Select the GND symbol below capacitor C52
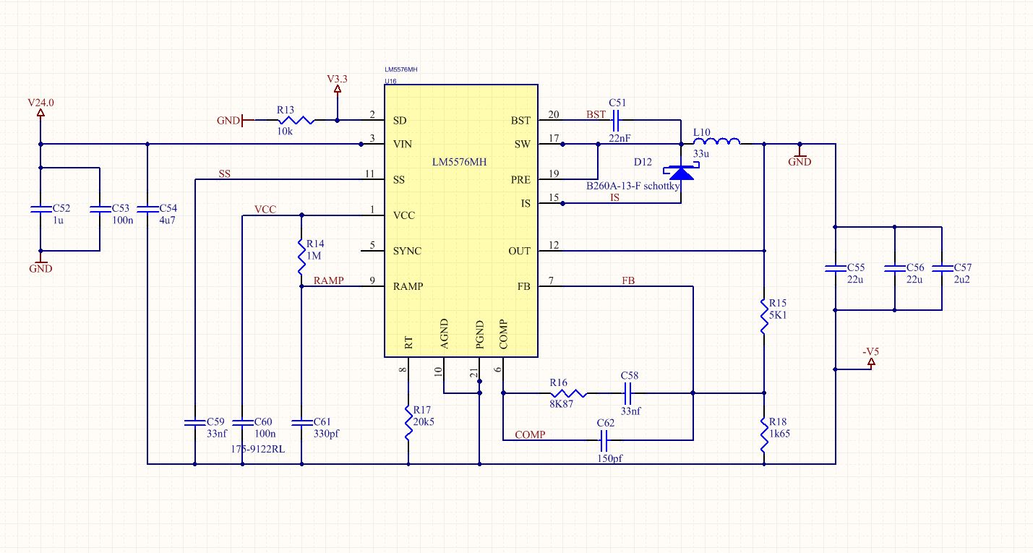This screenshot has width=1033, height=553. [40, 262]
